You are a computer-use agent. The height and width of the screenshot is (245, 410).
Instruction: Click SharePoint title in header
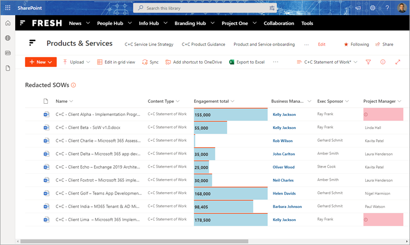point(30,8)
